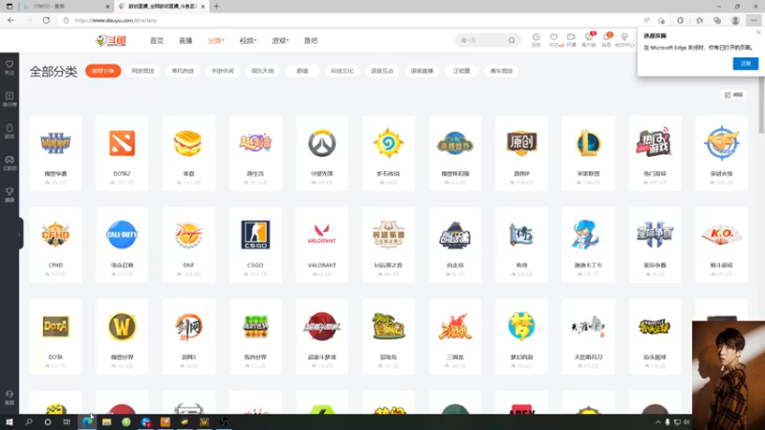This screenshot has height=430, width=765.
Task: Select the 科技文化 category tab
Action: (x=342, y=71)
